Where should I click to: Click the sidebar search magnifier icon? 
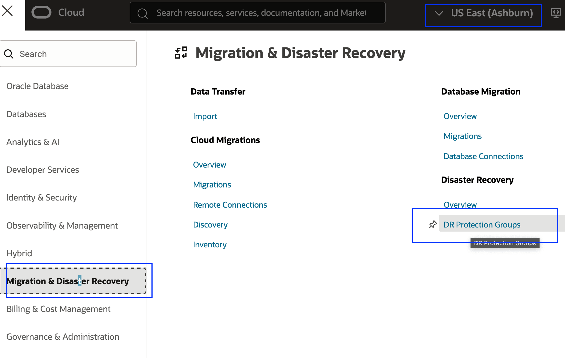point(9,54)
